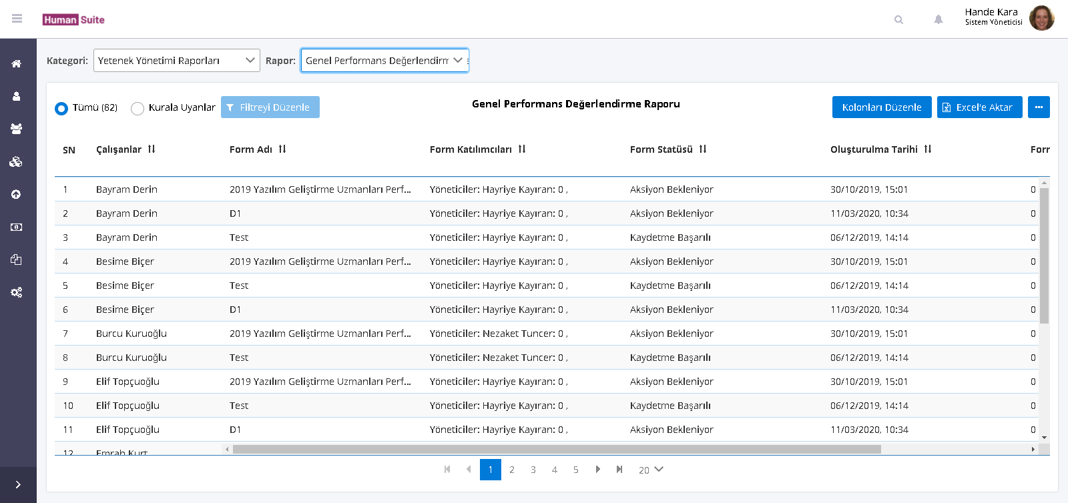Open the Kategori dropdown
Viewport: 1068px width, 503px height.
(x=176, y=61)
